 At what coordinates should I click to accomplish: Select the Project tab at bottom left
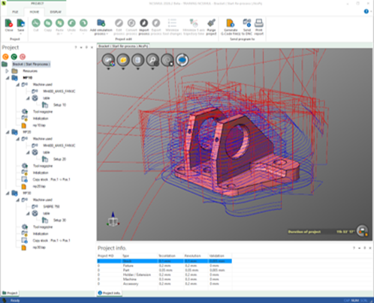tap(10, 293)
